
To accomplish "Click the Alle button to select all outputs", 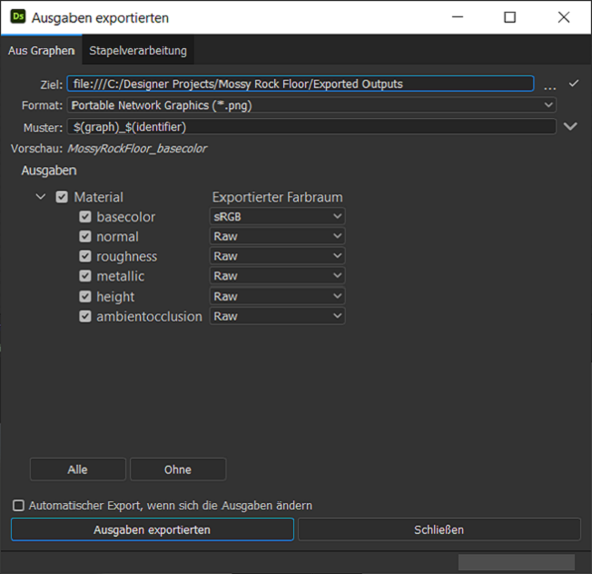I will (77, 470).
